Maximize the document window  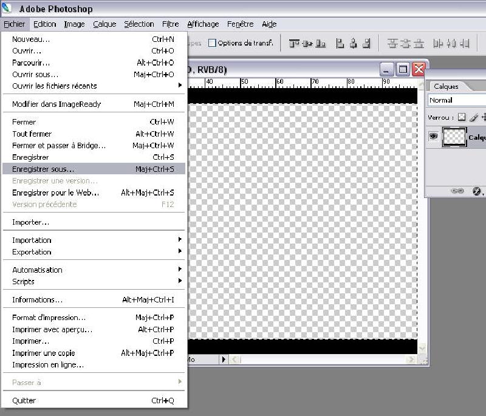(403, 69)
